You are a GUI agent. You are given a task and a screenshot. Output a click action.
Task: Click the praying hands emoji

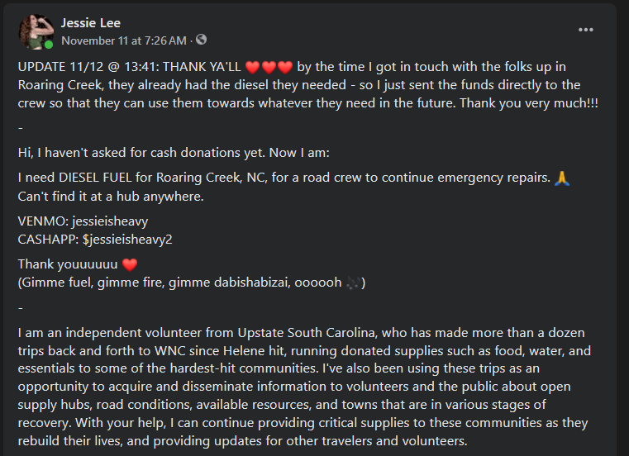coord(562,178)
